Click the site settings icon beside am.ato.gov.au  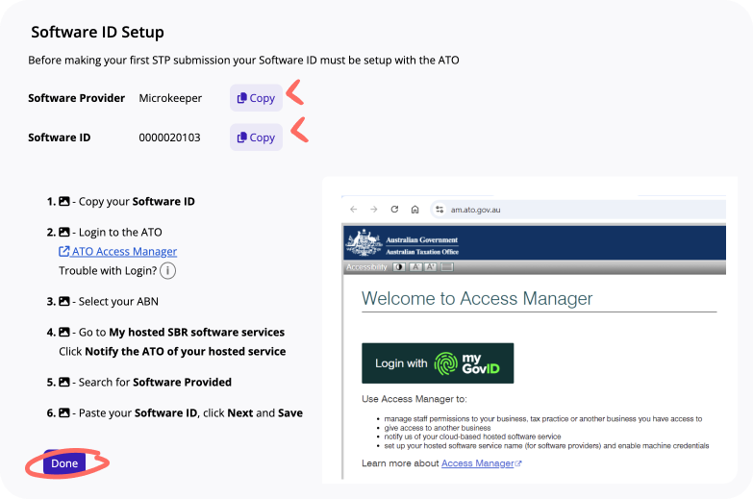(439, 210)
